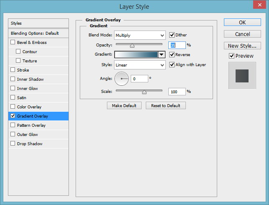269x205 pixels.
Task: Click the Make Default button
Action: 124,105
